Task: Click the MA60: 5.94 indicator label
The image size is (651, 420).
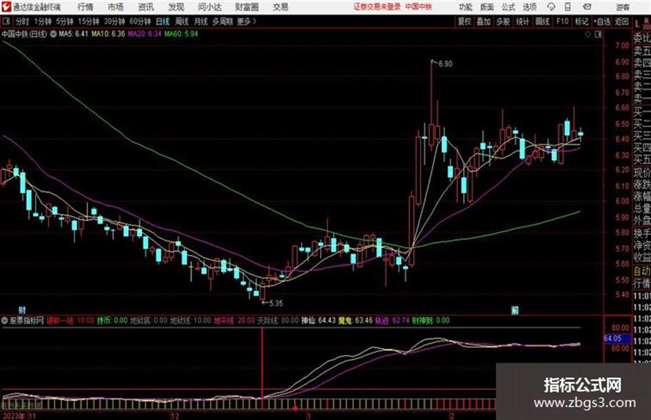Action: click(x=181, y=34)
